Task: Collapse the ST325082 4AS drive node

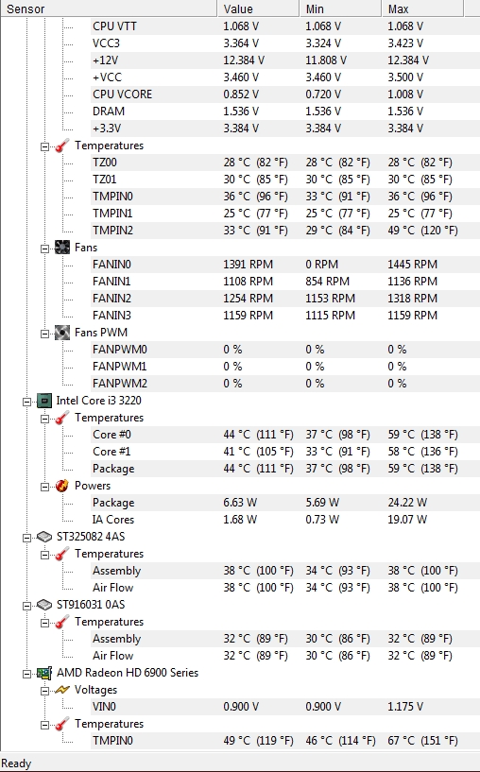Action: point(26,539)
